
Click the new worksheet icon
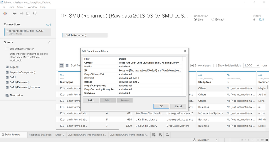click(x=154, y=135)
